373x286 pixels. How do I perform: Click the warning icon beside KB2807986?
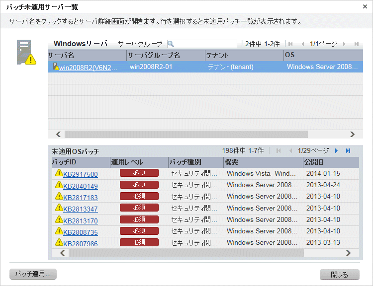pyautogui.click(x=58, y=243)
